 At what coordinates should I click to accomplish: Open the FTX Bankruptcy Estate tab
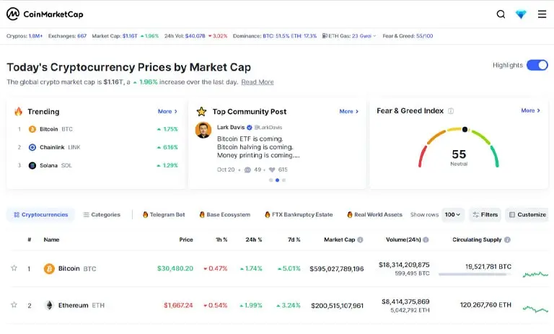299,215
